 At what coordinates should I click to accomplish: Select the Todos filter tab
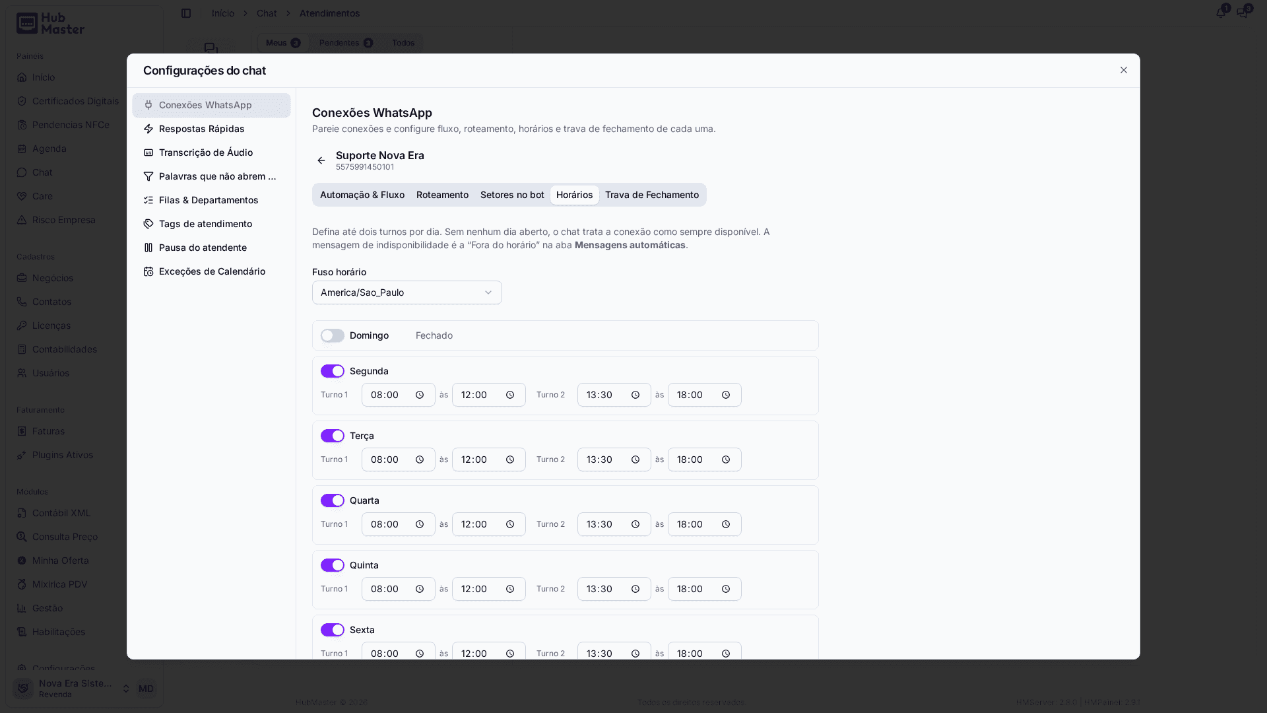tap(403, 43)
